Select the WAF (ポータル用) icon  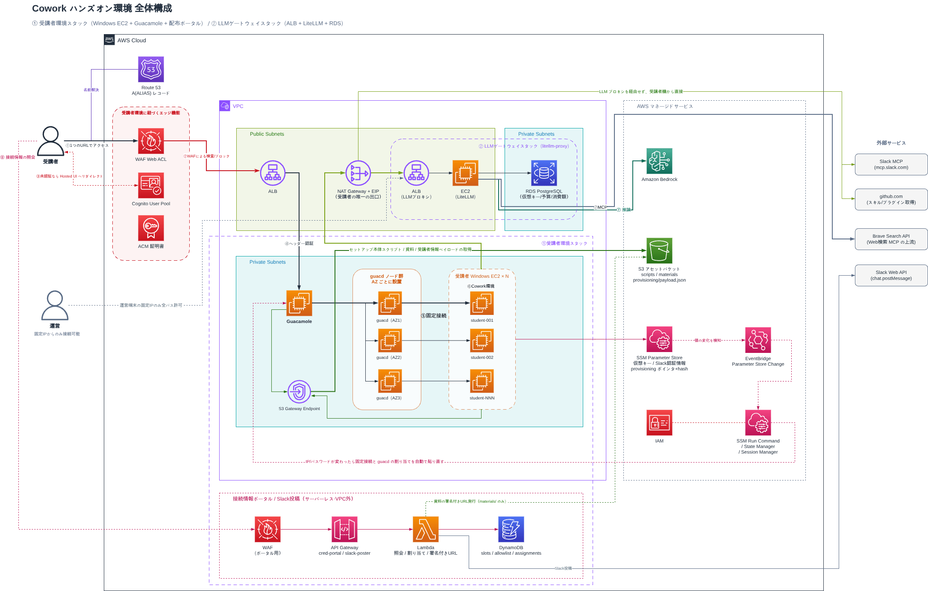tap(267, 529)
